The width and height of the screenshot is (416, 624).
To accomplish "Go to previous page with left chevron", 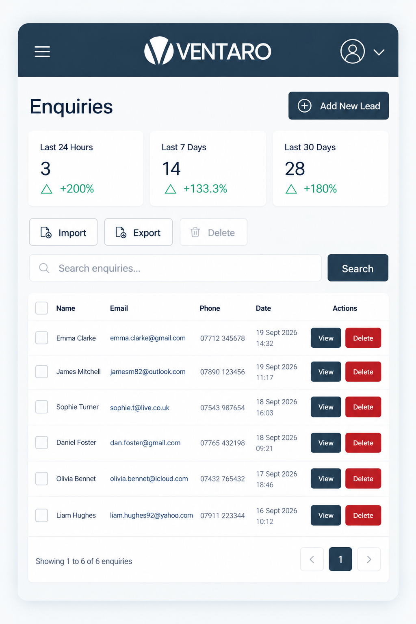I will click(x=312, y=559).
